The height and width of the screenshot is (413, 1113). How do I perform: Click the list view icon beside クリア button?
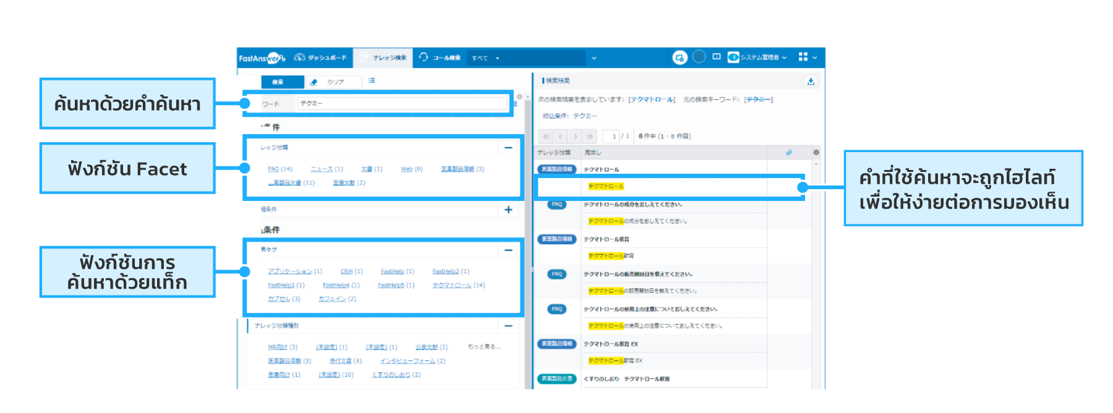click(372, 81)
